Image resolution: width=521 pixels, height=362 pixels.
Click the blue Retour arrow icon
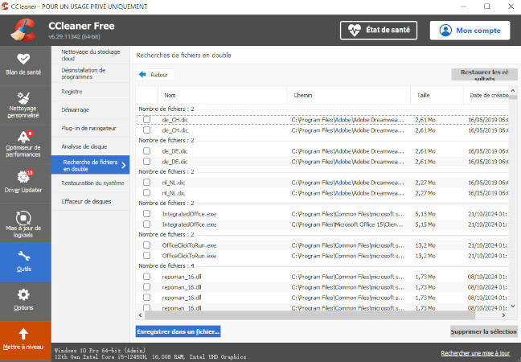point(142,75)
